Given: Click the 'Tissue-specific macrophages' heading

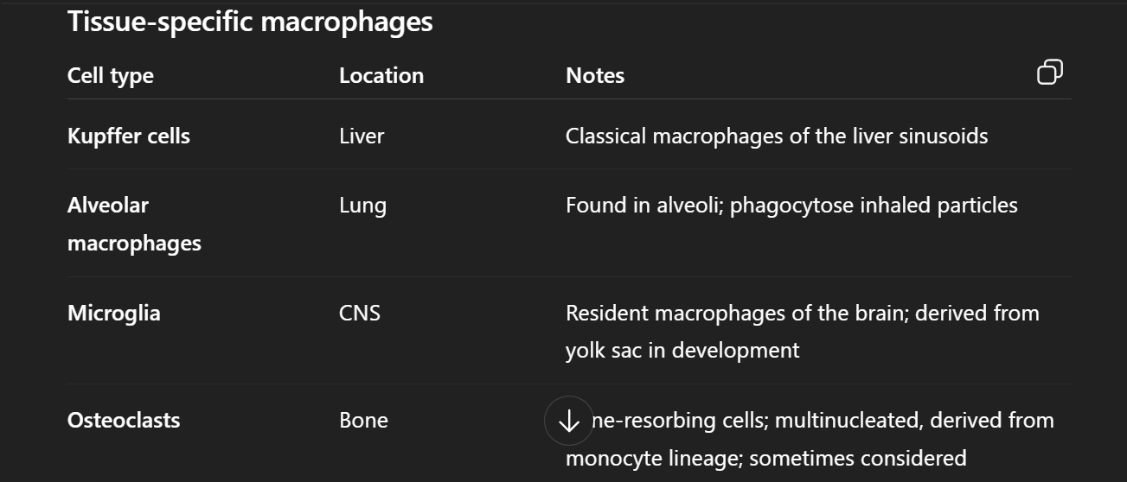Looking at the screenshot, I should tap(250, 22).
